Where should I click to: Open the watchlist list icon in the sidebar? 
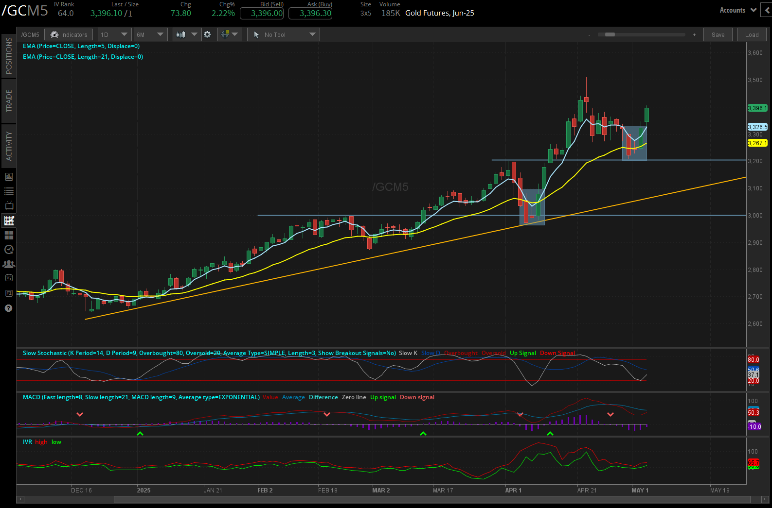(9, 191)
